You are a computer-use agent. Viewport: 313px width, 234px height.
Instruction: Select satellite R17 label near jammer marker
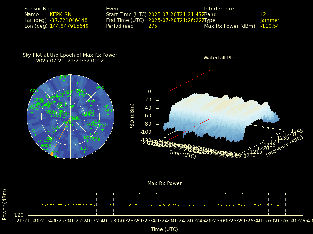pos(56,152)
